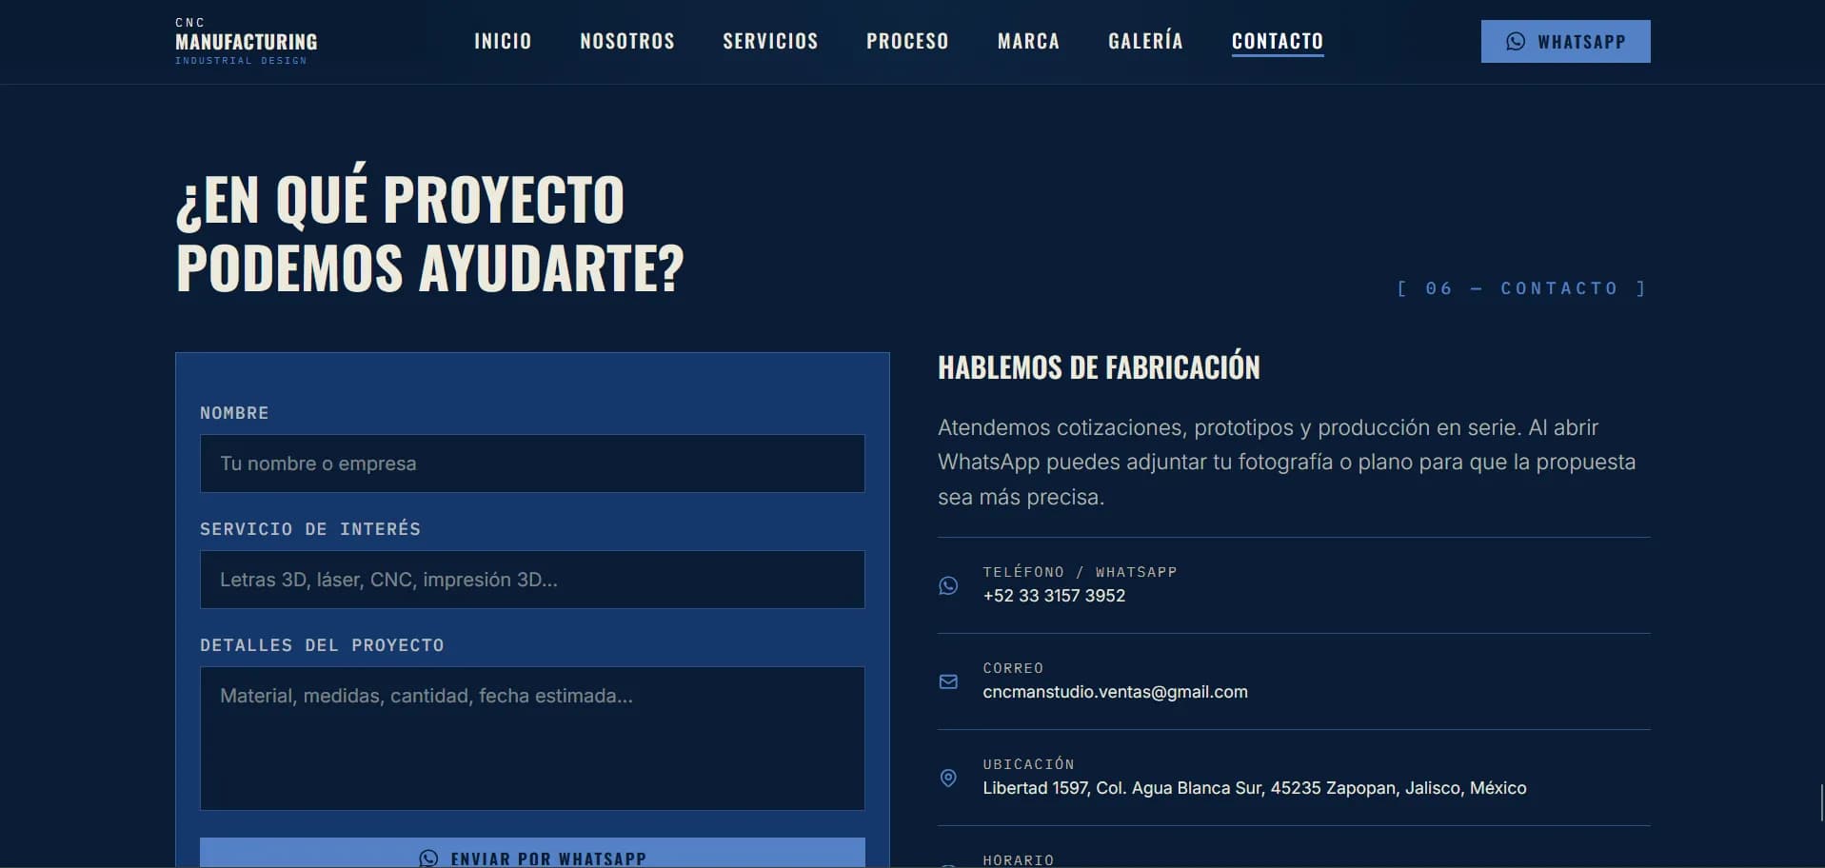Open the Inicio menu item
This screenshot has width=1825, height=868.
(x=503, y=41)
